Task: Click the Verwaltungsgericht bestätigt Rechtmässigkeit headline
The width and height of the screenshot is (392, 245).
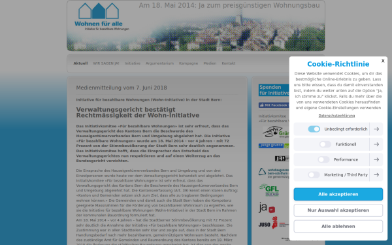Action: pos(138,112)
